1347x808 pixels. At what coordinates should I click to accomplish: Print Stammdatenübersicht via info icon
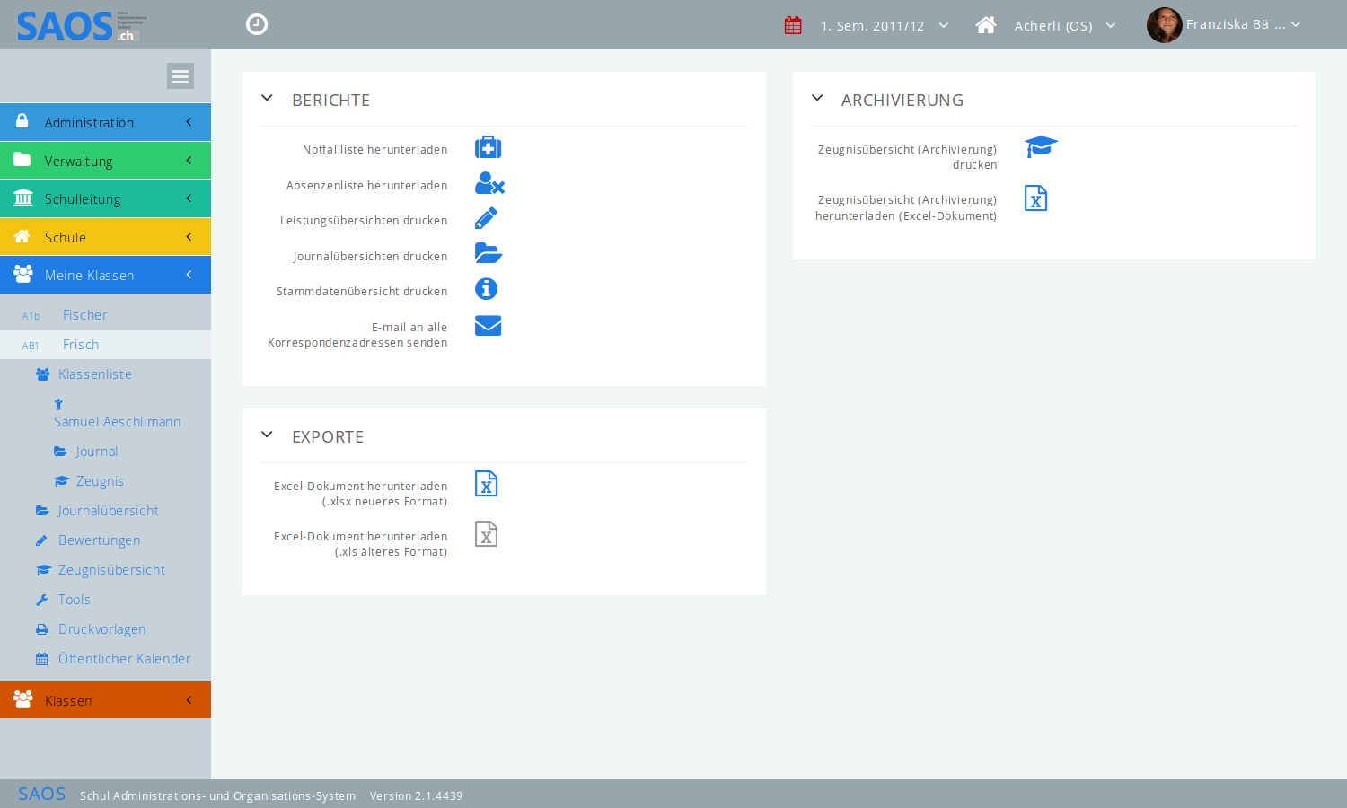pos(486,289)
